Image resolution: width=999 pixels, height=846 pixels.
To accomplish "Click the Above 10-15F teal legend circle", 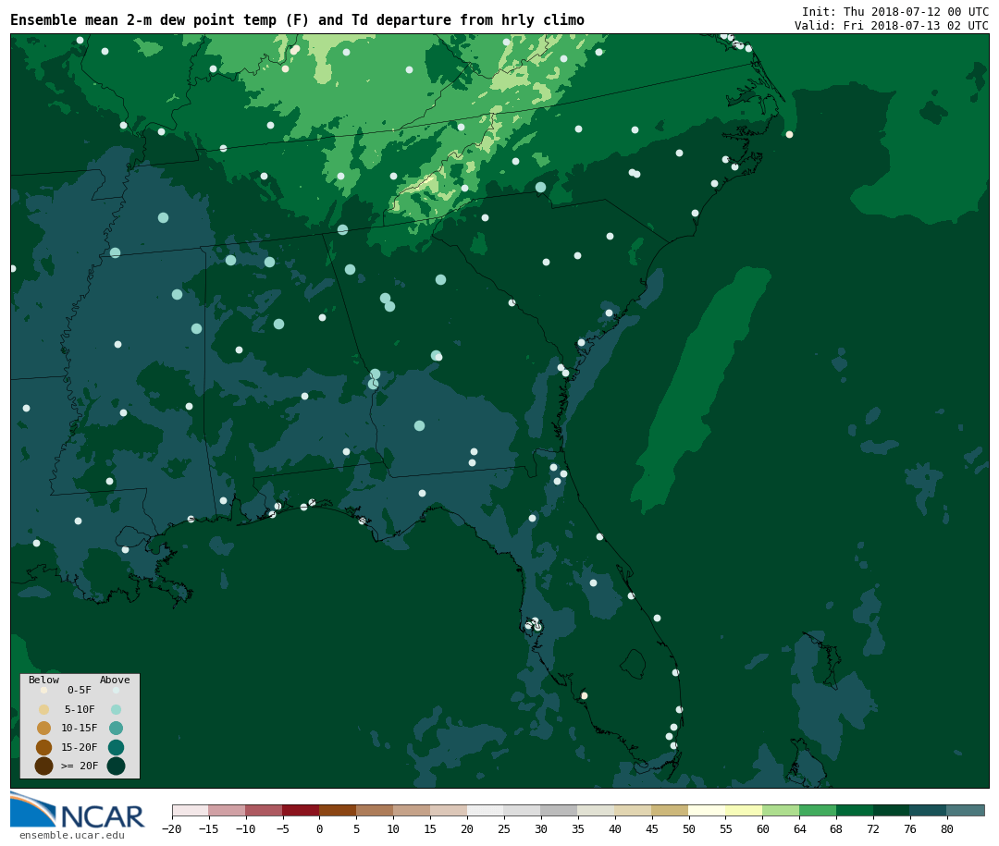I will [116, 729].
